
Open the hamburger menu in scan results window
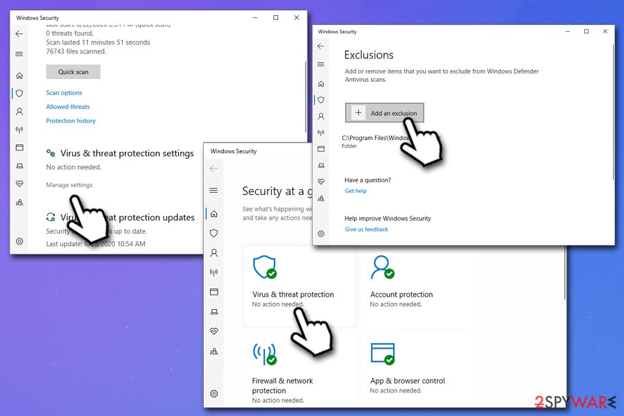(19, 54)
